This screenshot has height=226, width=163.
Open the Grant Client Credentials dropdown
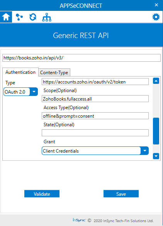click(x=95, y=151)
